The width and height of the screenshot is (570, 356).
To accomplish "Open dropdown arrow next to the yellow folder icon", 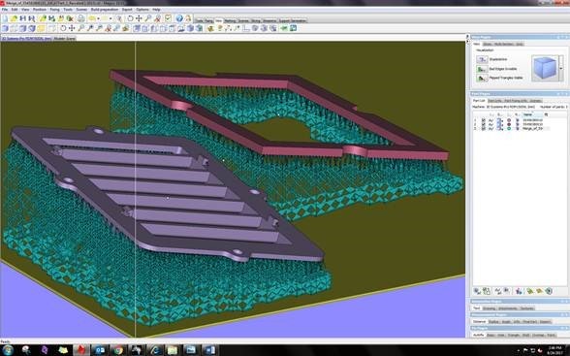I will (x=98, y=18).
